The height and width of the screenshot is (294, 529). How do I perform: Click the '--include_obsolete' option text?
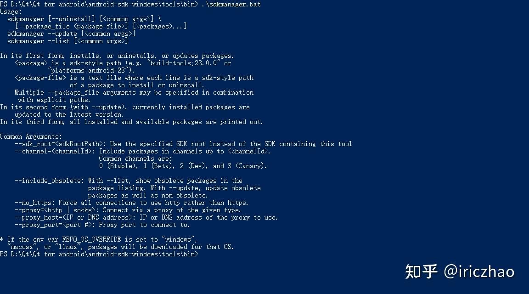pyautogui.click(x=48, y=181)
